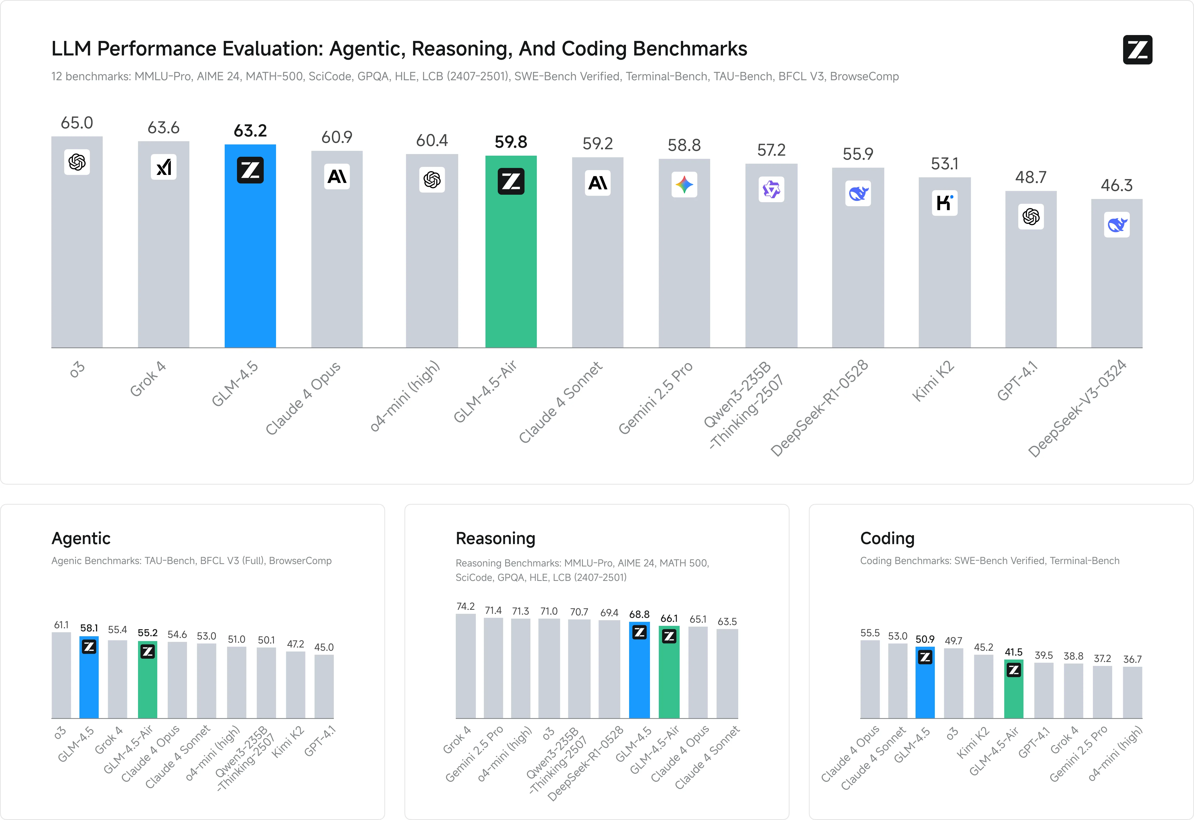
Task: Click the xAI icon on Grok 4 bar
Action: [x=164, y=167]
